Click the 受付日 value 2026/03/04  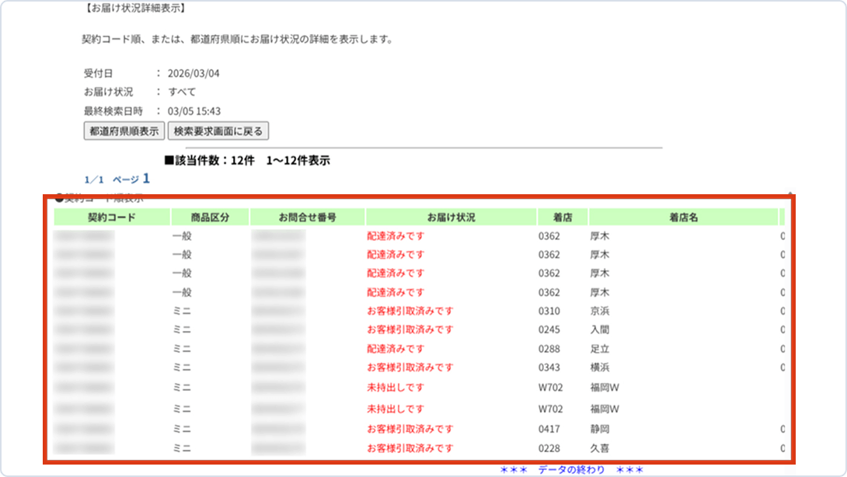click(x=193, y=74)
